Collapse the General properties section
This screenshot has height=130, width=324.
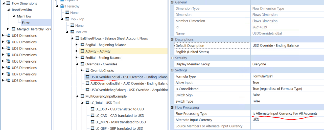click(172, 2)
